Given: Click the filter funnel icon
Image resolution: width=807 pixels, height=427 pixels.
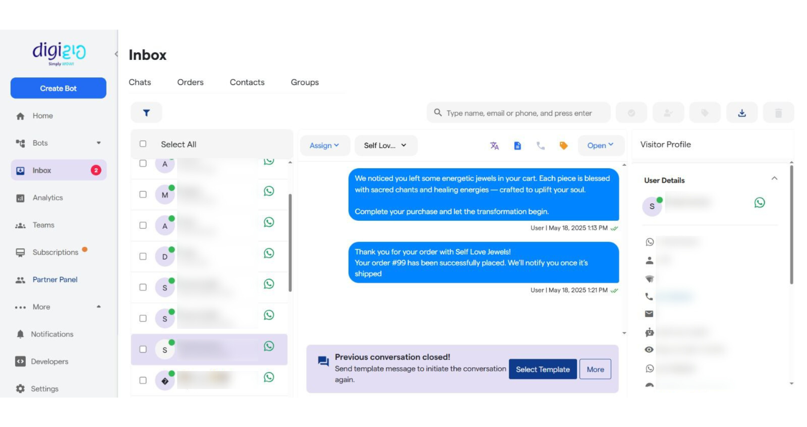Looking at the screenshot, I should (146, 113).
